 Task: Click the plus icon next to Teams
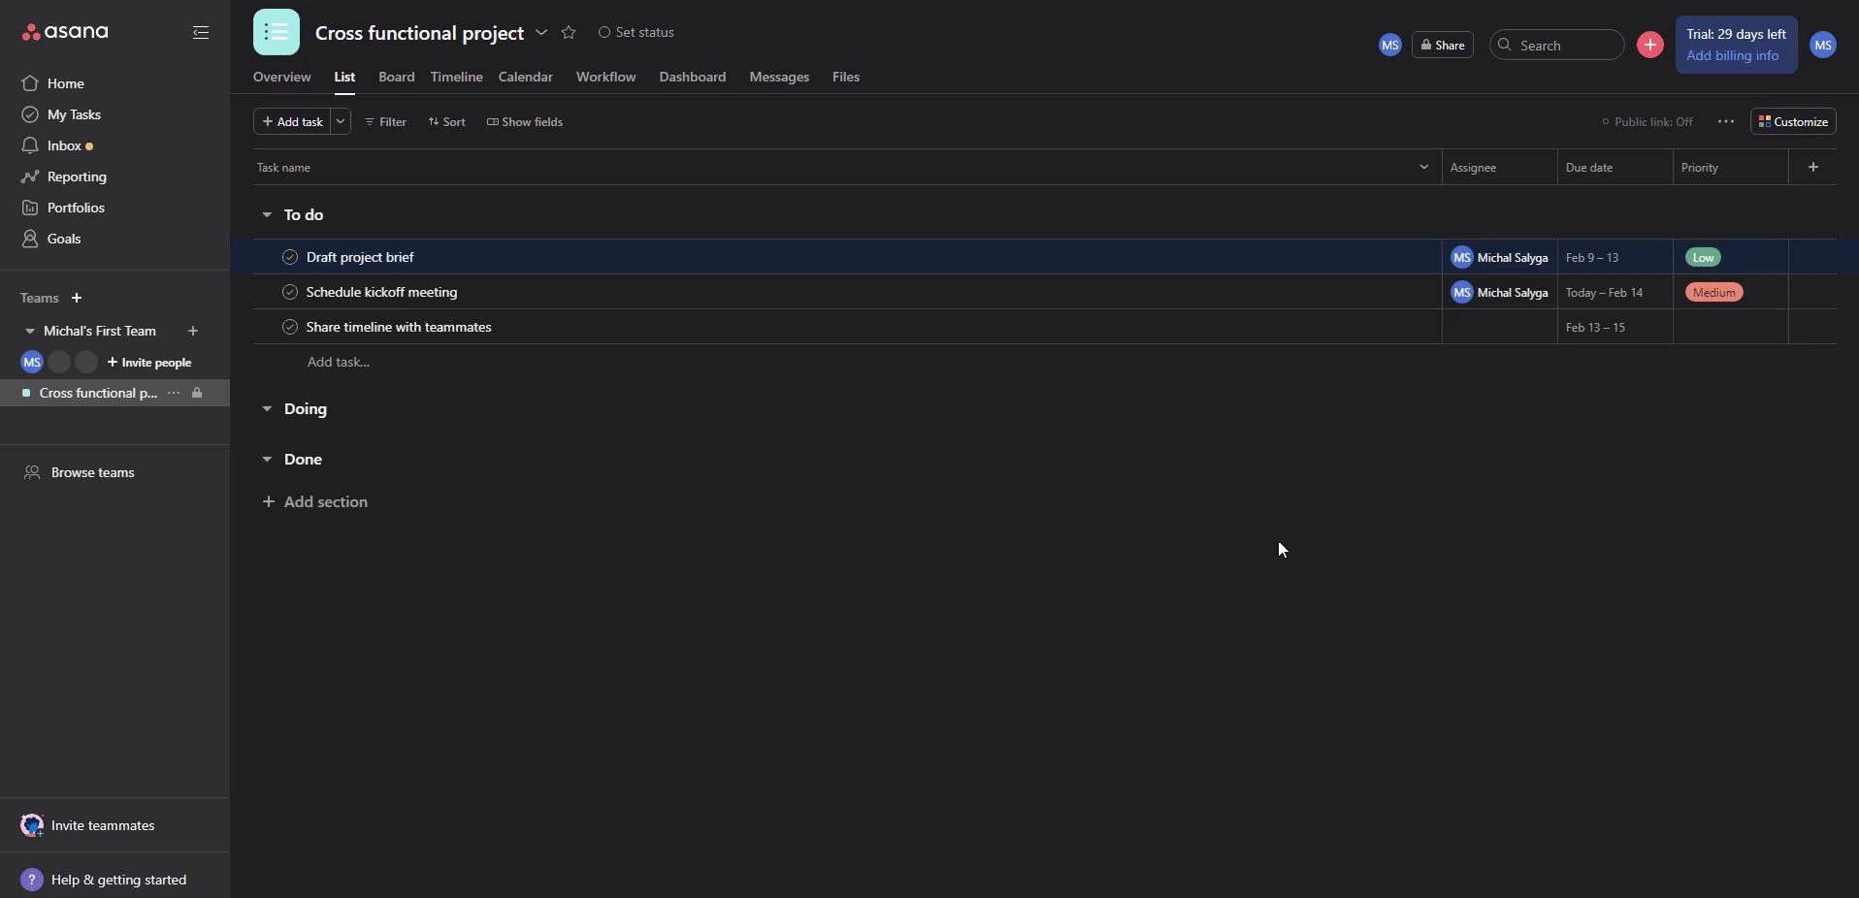(x=77, y=298)
